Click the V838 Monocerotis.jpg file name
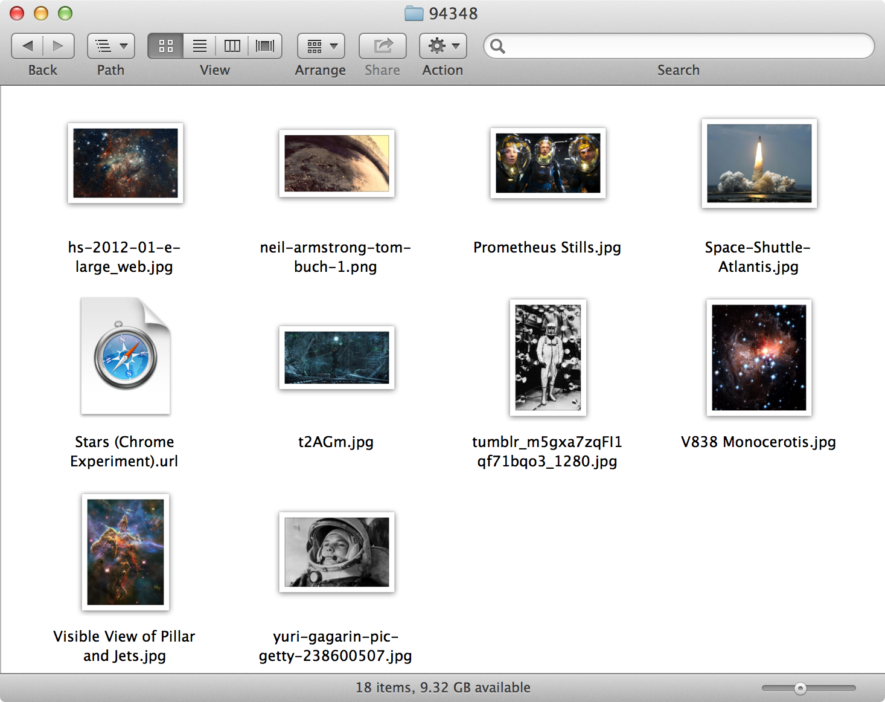 [758, 442]
